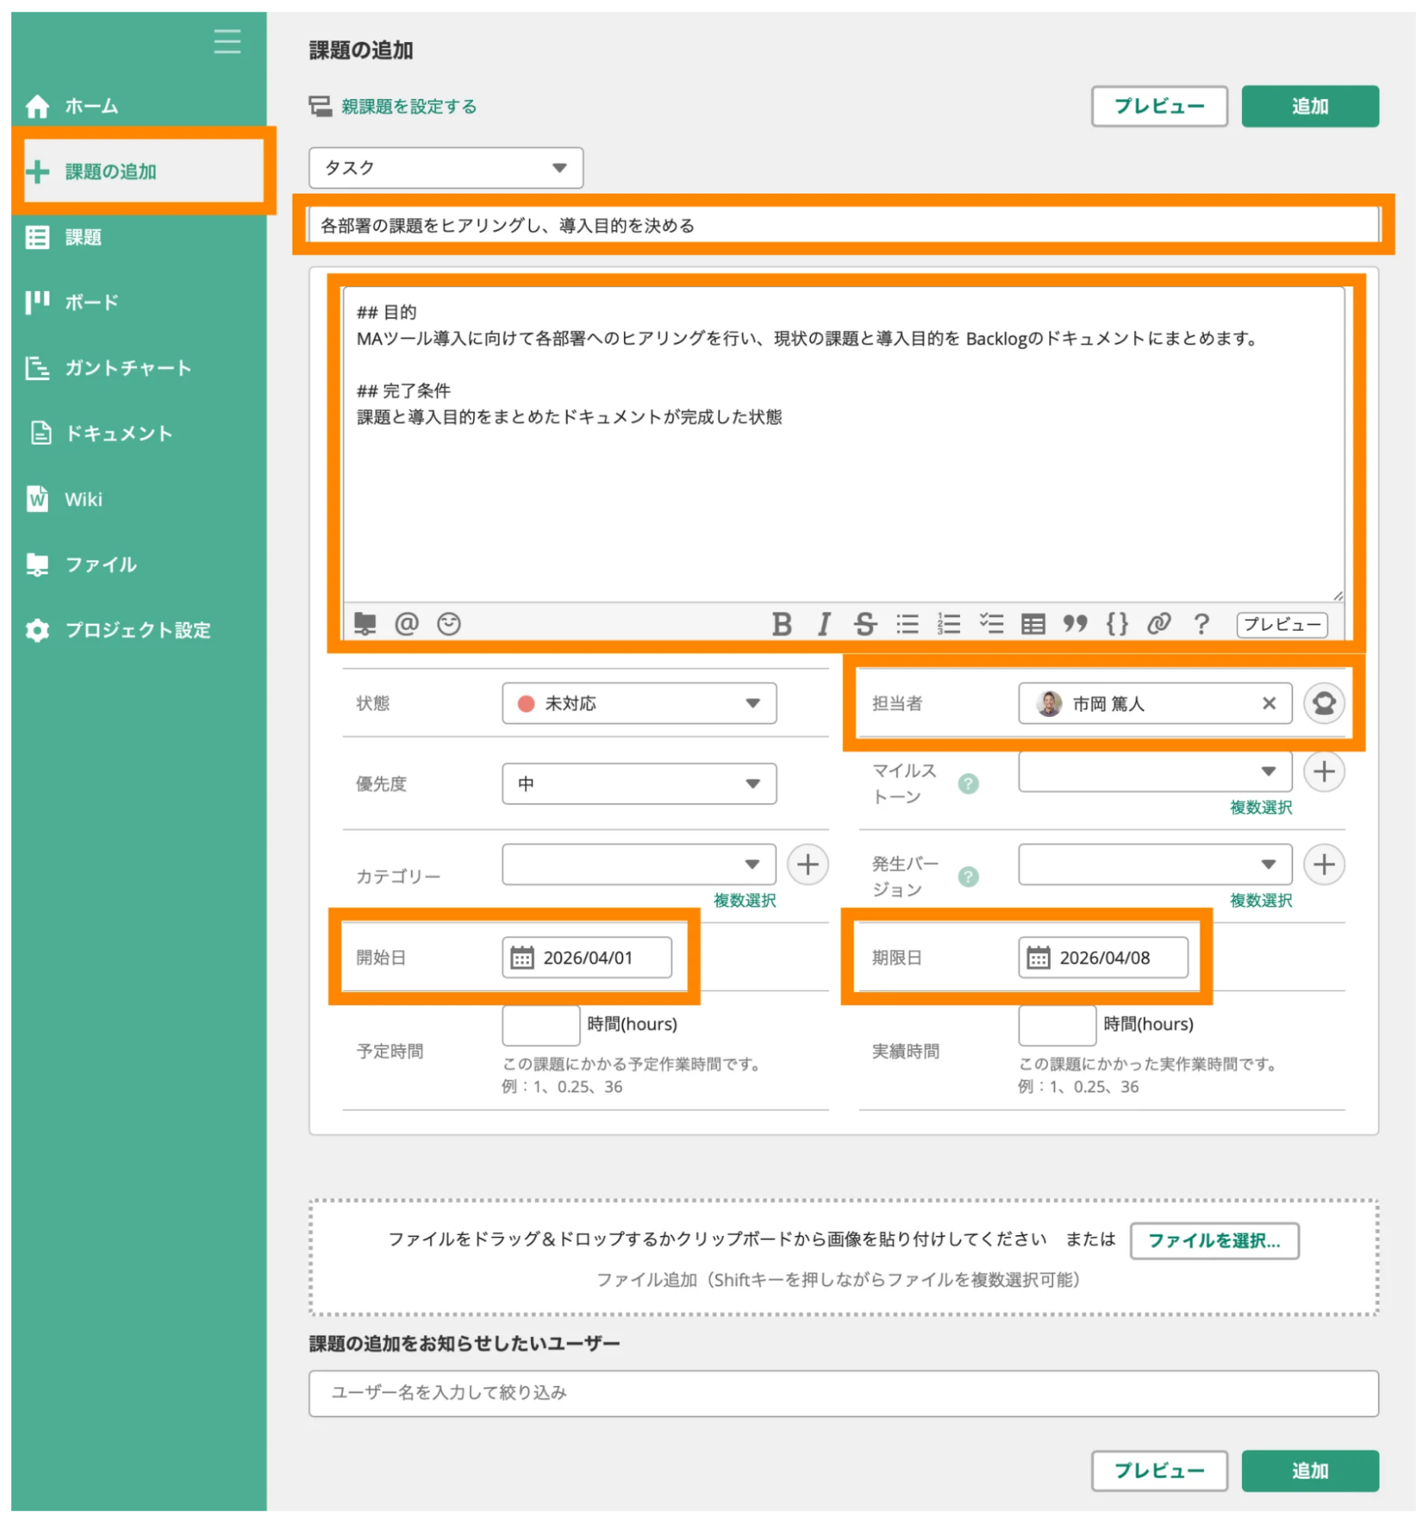Click inside the issue description text area
The height and width of the screenshot is (1523, 1428).
(x=843, y=444)
